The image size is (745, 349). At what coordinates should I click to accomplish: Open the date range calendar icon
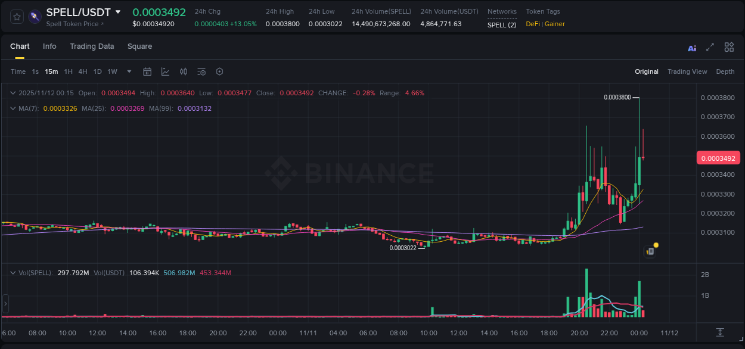(x=147, y=71)
